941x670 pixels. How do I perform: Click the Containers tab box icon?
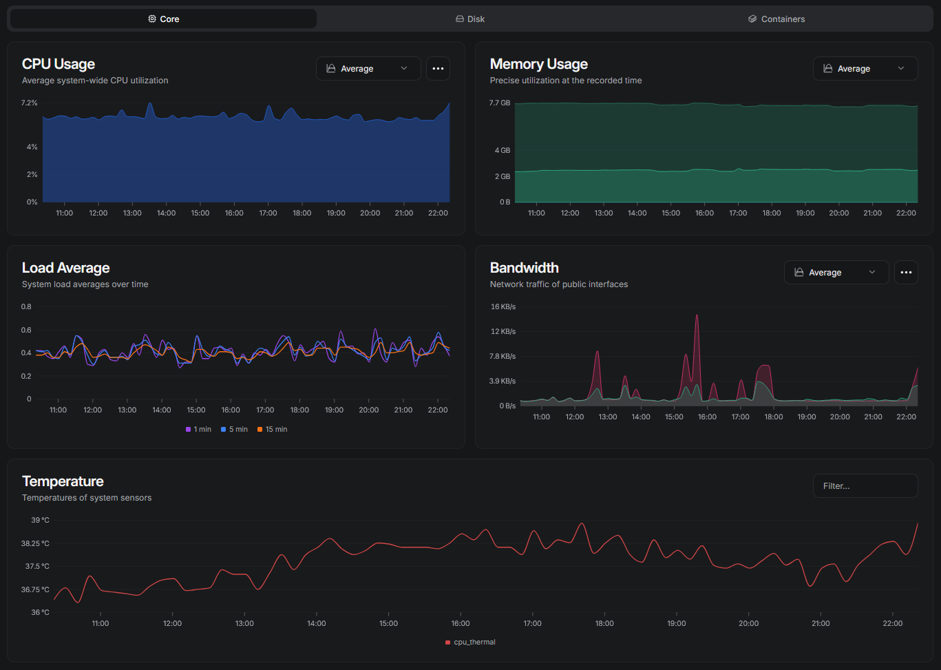[752, 19]
